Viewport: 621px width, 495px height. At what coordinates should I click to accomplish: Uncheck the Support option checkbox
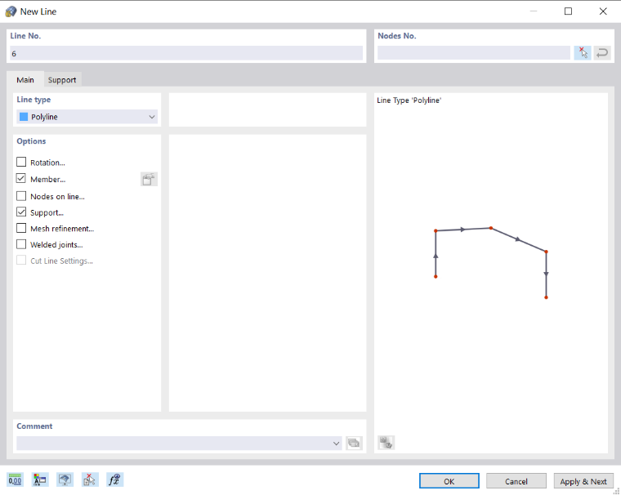click(21, 212)
